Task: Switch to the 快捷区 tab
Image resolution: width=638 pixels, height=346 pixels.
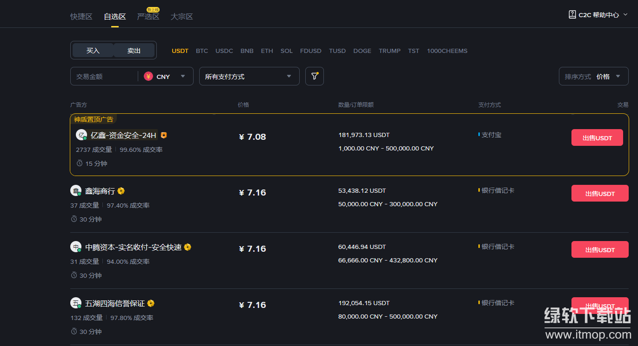Action: 81,17
